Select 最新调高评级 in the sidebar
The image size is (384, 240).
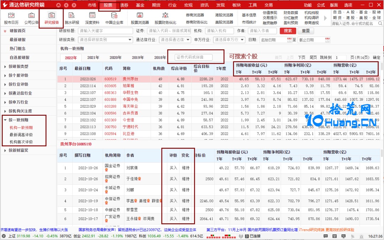coord(21,135)
